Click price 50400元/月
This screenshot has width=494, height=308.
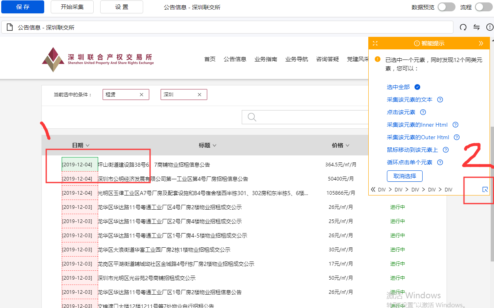[x=341, y=179]
